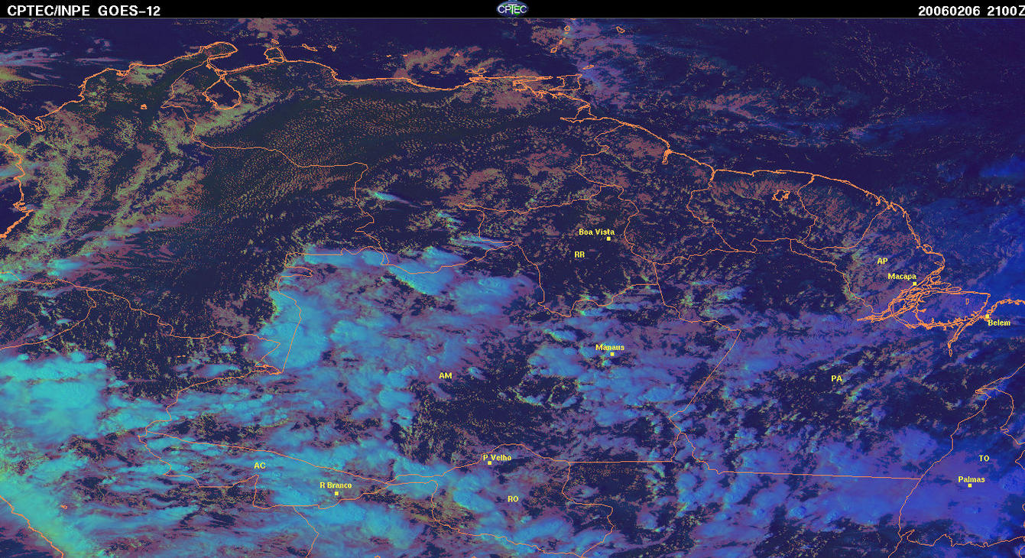The width and height of the screenshot is (1025, 558).
Task: Click the RR state label
Action: (579, 254)
